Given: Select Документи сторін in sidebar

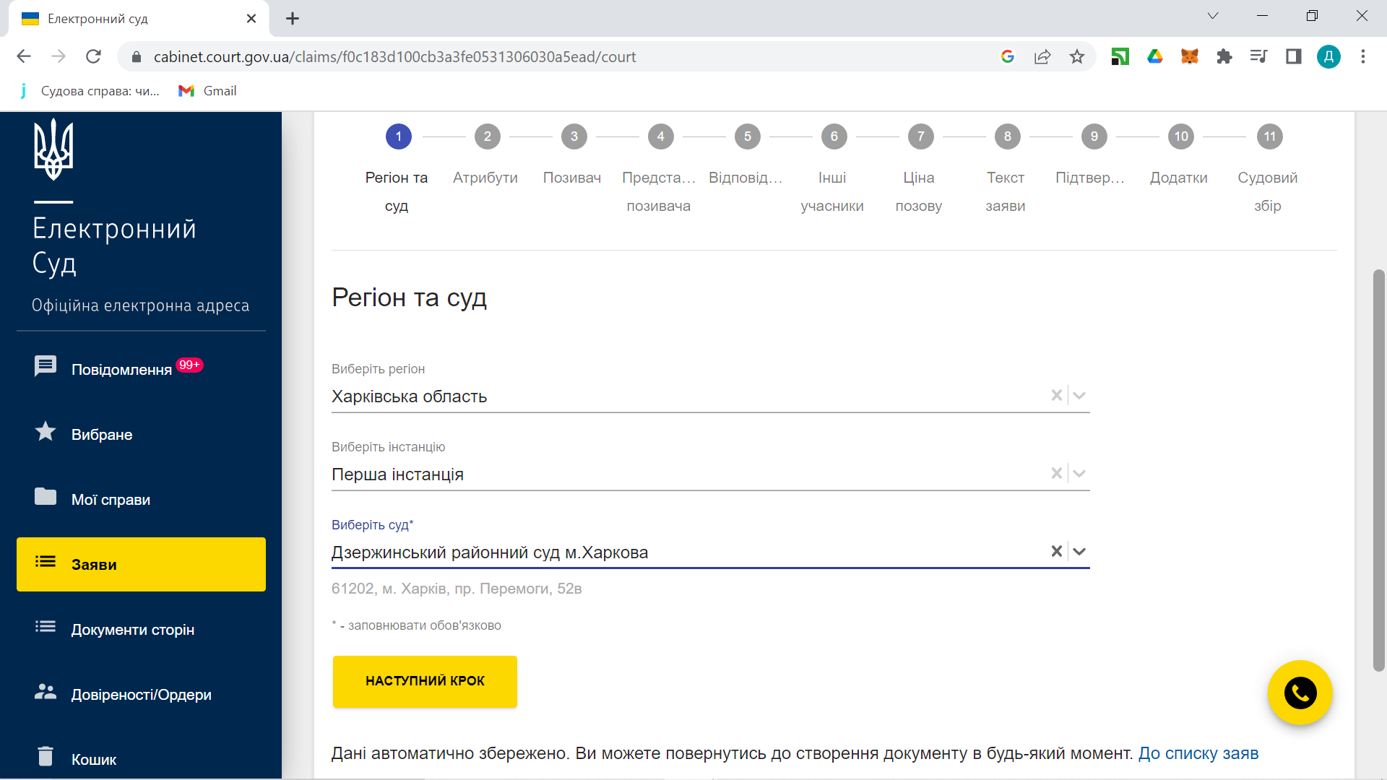Looking at the screenshot, I should click(x=132, y=629).
